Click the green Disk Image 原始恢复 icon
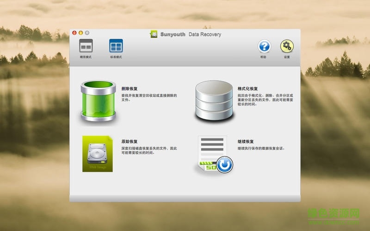The image size is (370, 231). click(x=98, y=154)
